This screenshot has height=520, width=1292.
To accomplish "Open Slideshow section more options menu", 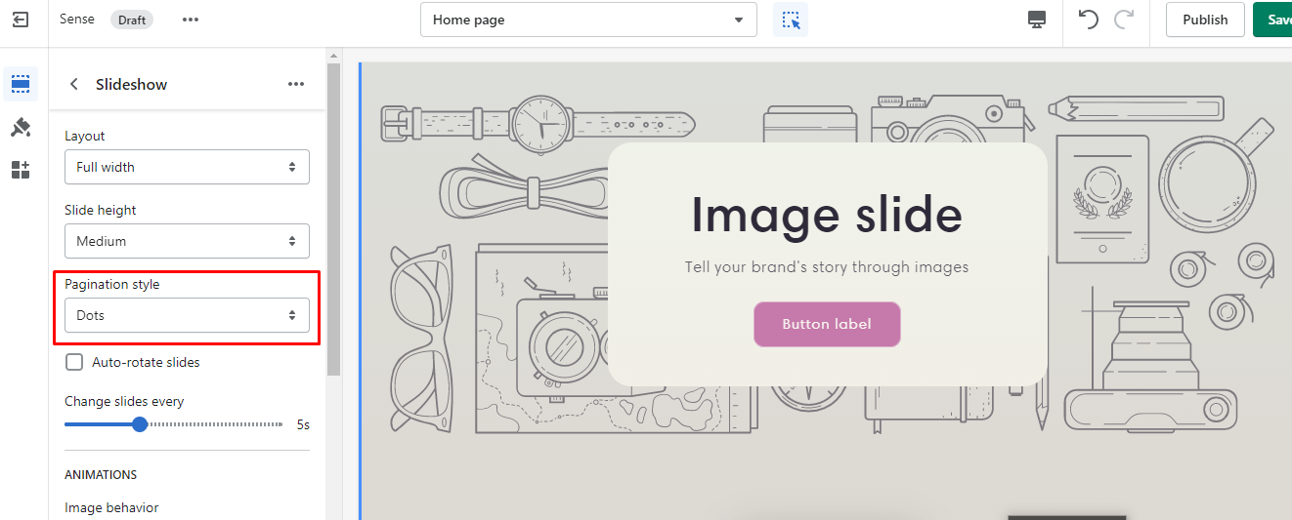I will [x=296, y=85].
